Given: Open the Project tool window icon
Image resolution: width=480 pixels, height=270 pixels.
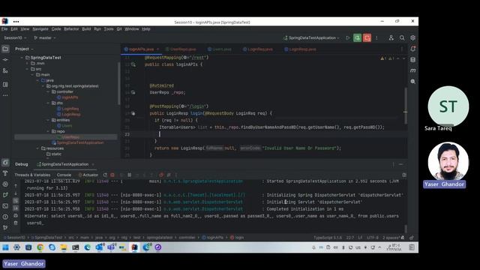Looking at the screenshot, I should [5, 49].
